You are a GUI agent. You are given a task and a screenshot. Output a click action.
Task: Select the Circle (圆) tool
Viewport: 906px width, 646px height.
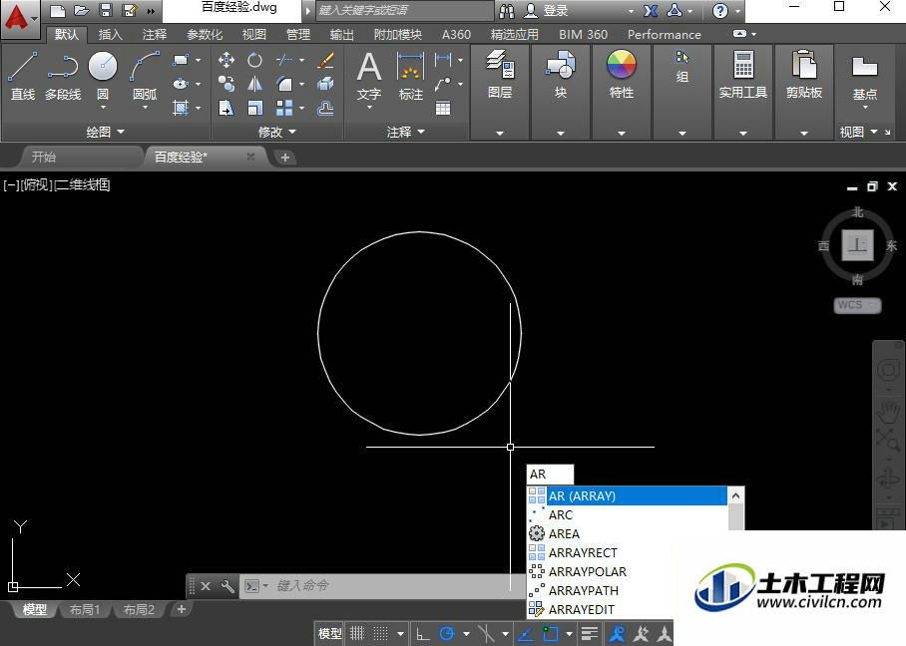(103, 74)
